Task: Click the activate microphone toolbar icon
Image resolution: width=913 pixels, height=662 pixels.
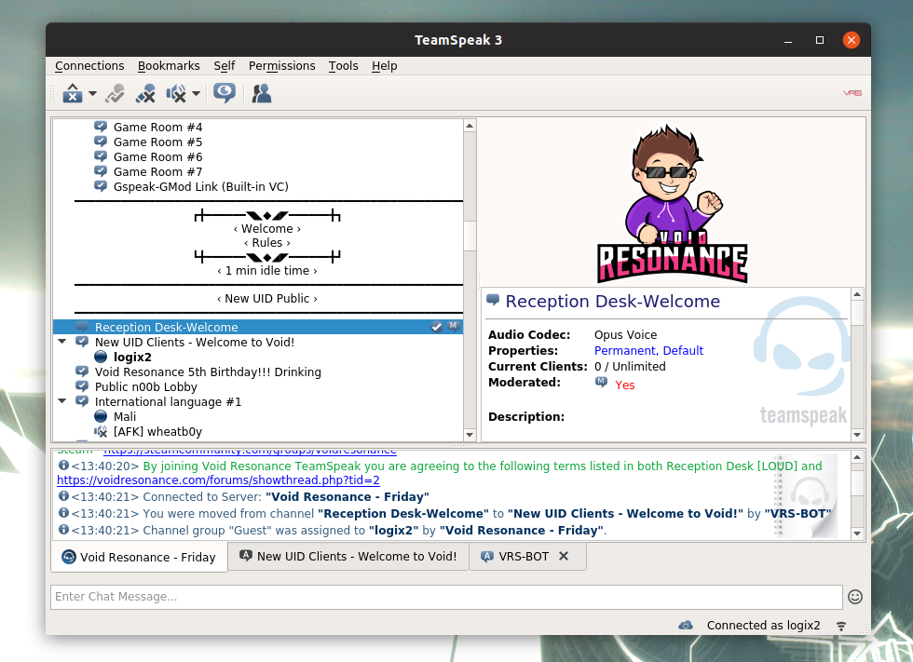Action: pyautogui.click(x=115, y=93)
